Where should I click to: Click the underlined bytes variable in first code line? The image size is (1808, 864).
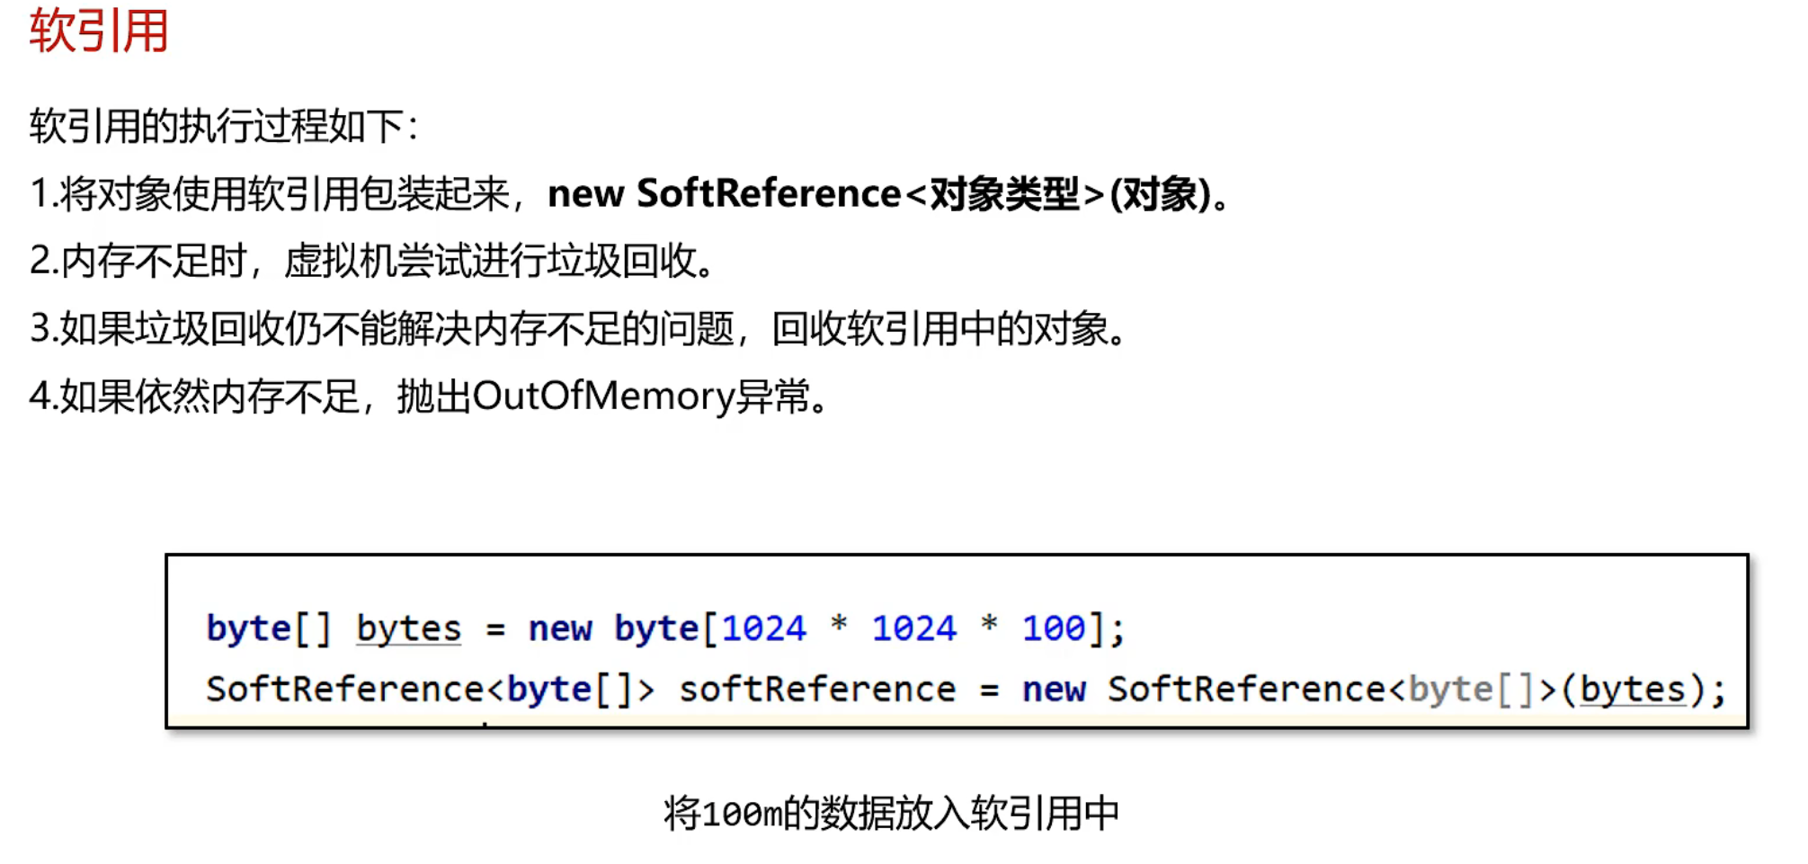pos(409,628)
